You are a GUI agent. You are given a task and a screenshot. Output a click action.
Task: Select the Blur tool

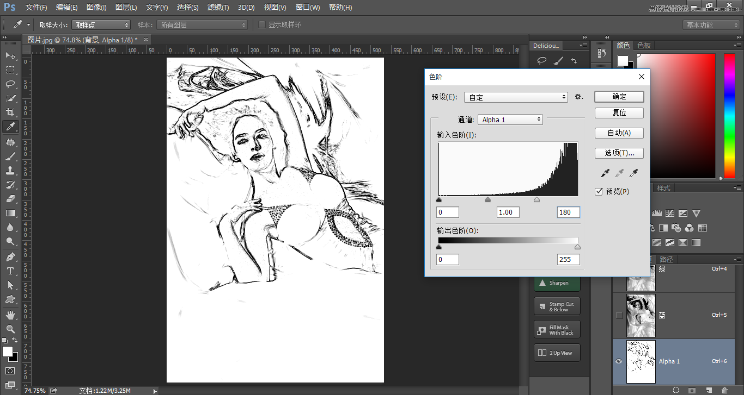pyautogui.click(x=10, y=227)
